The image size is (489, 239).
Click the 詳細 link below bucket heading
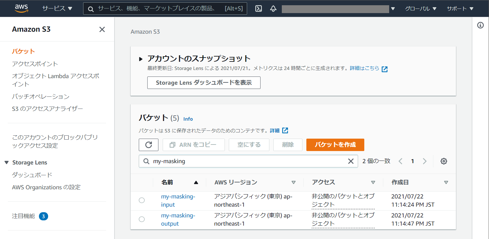tap(275, 130)
